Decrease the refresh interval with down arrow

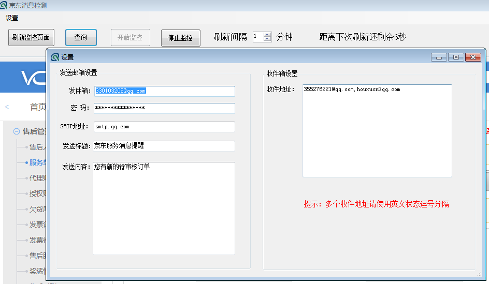267,39
